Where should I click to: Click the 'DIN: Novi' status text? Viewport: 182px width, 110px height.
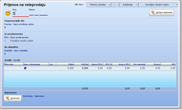click(x=79, y=5)
